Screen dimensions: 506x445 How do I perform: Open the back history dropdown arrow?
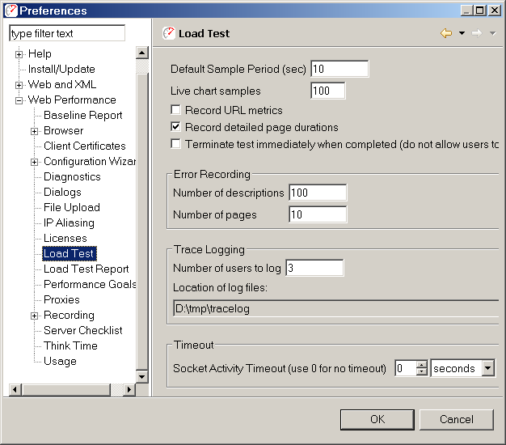pos(462,33)
